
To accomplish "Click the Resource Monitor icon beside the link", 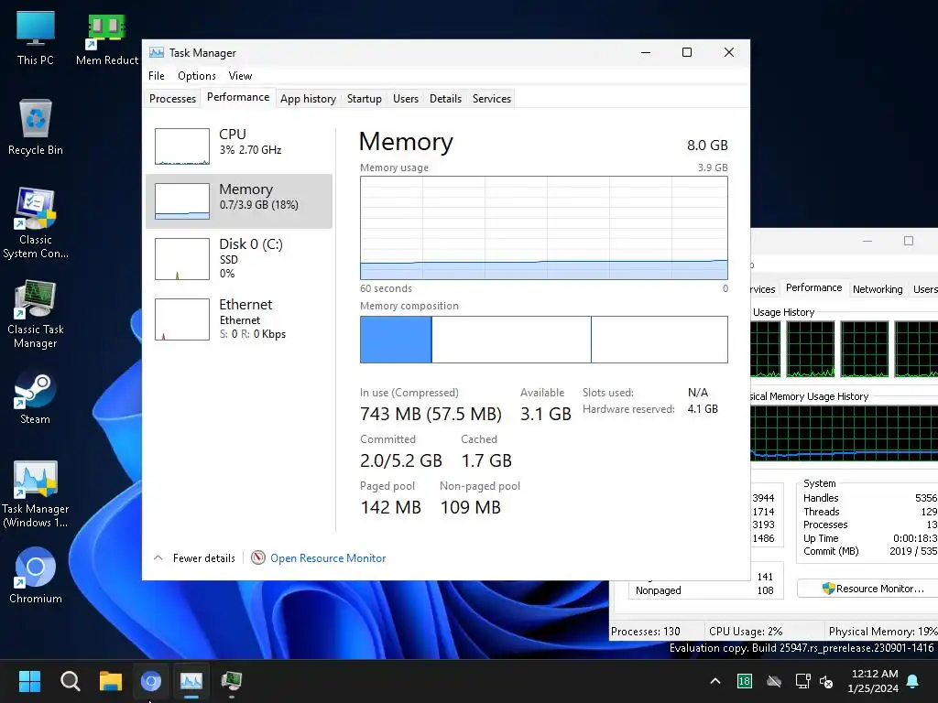I will (258, 557).
